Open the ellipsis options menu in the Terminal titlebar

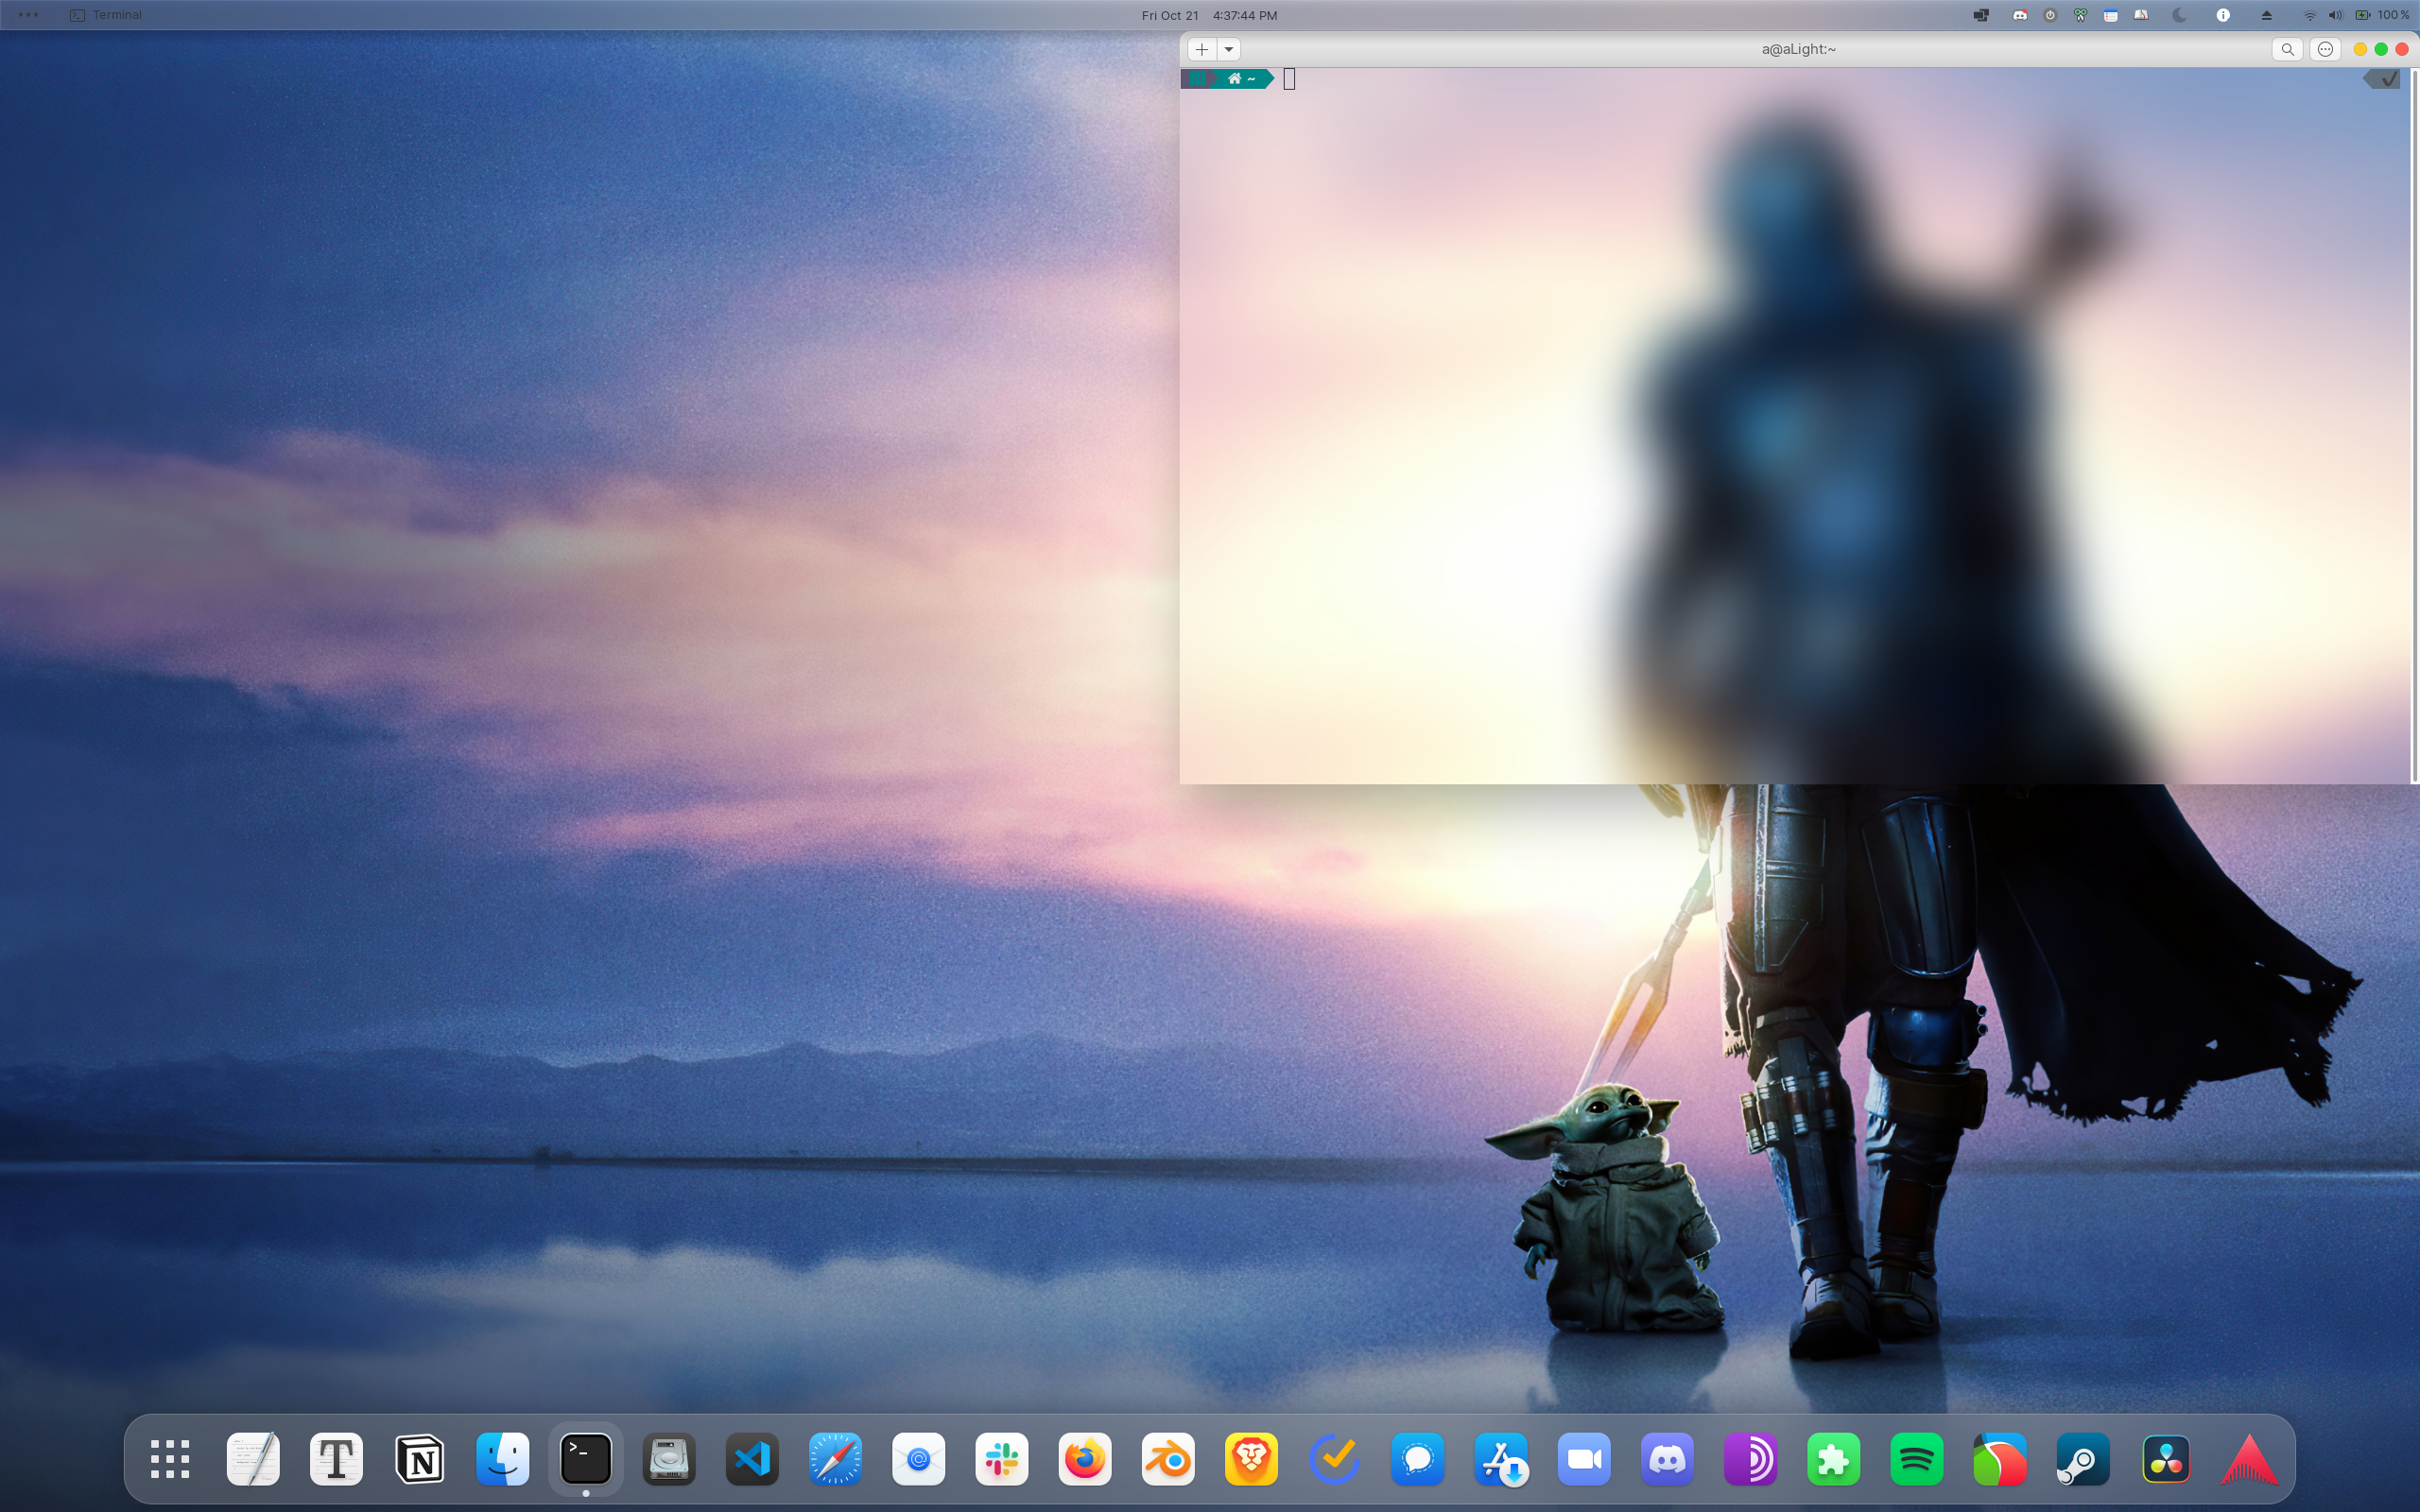click(x=2325, y=48)
